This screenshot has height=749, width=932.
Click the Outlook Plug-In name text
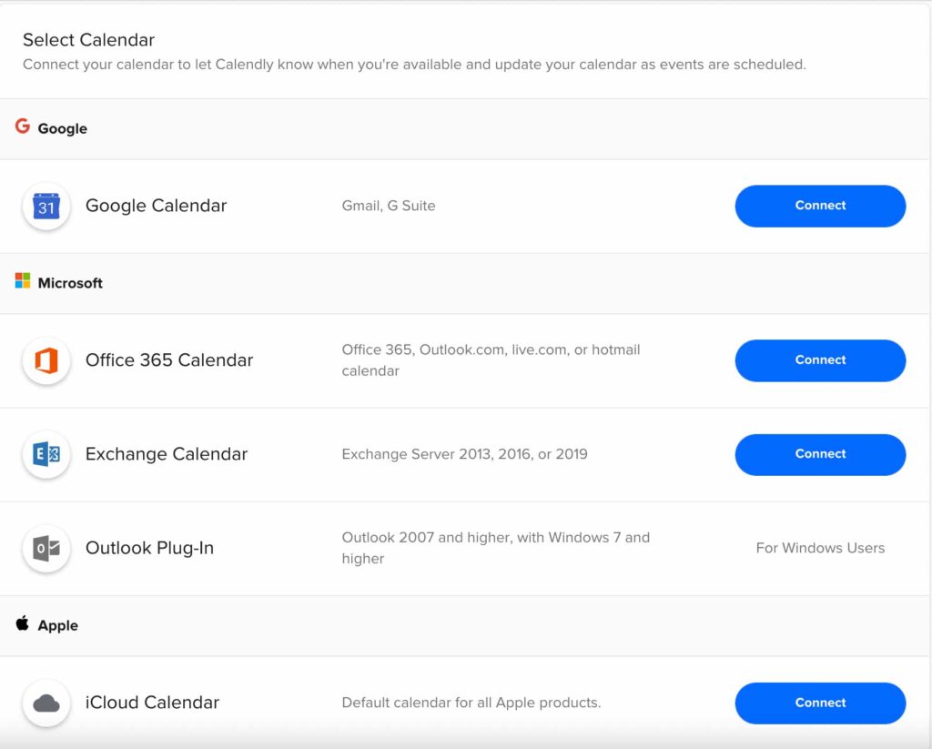[x=150, y=548]
